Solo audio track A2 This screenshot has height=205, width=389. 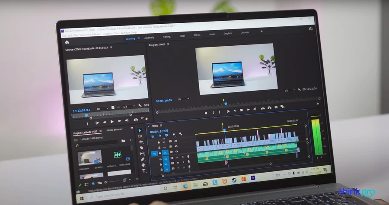pos(183,162)
